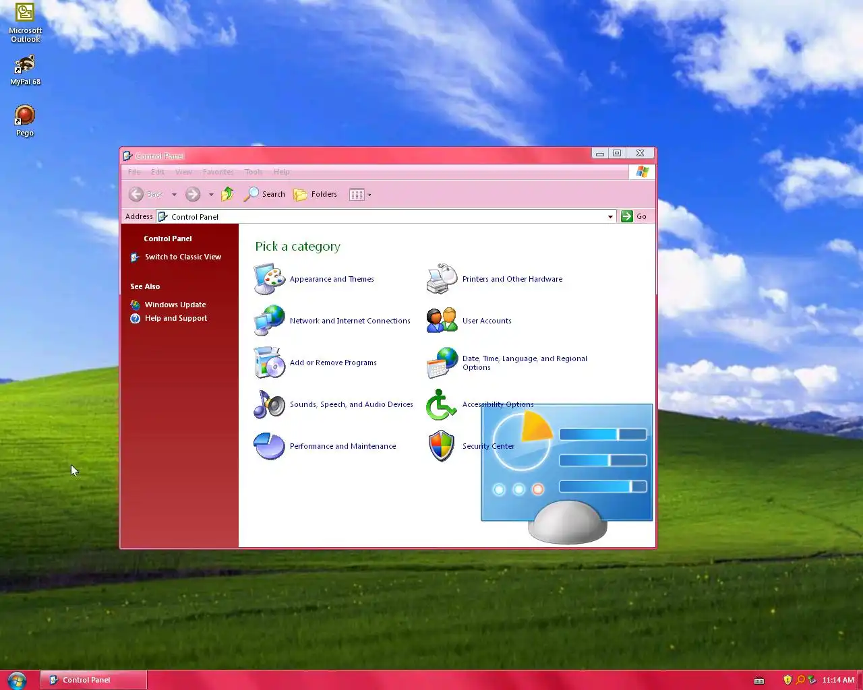The image size is (863, 690).
Task: Click the Forward arrow toolbar button
Action: pyautogui.click(x=193, y=194)
